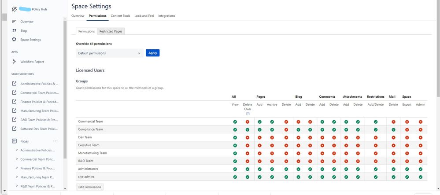The image size is (440, 195).
Task: Open the Commercial Team Policies shortcut icon
Action: 14,92
